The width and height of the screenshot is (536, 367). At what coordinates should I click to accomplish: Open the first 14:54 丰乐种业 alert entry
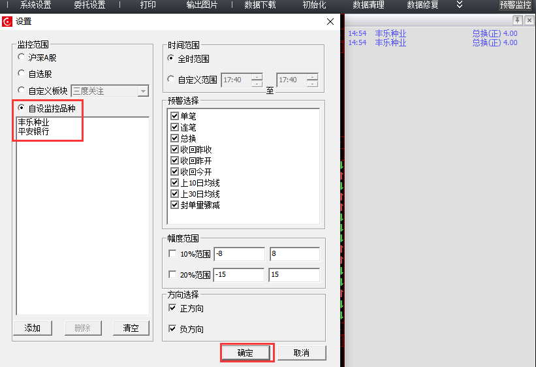pos(433,33)
